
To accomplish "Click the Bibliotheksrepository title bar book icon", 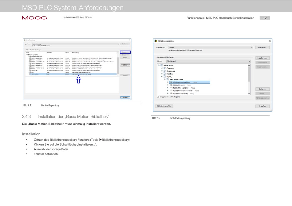I will pos(156,41).
